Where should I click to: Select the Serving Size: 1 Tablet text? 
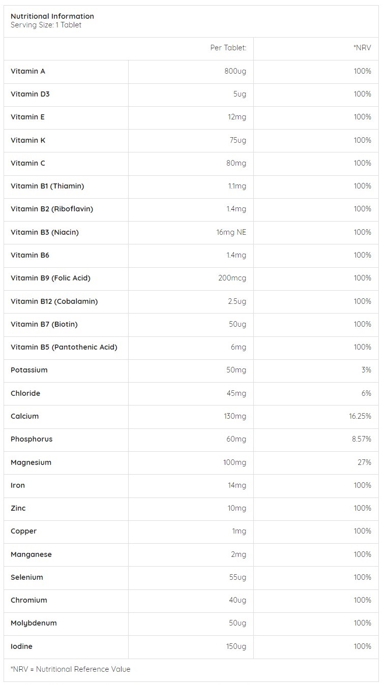point(46,25)
